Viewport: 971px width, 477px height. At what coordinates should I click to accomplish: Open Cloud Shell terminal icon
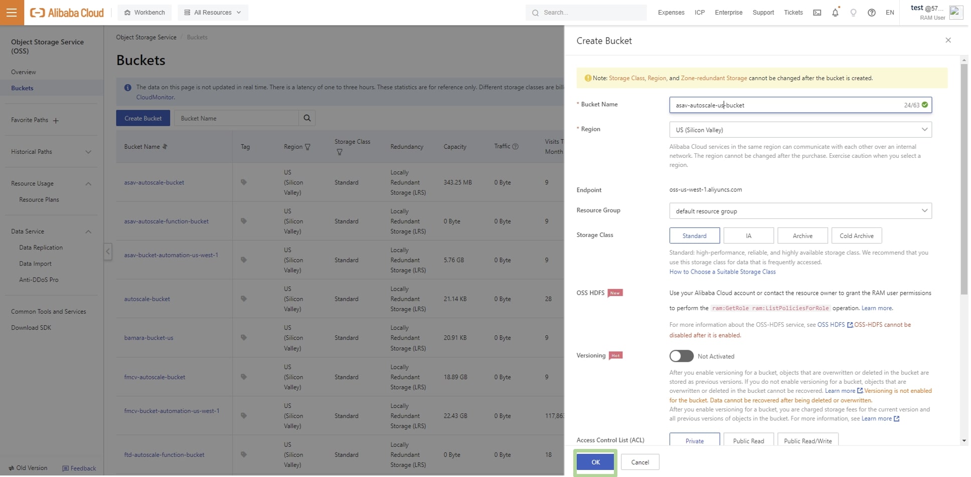817,13
